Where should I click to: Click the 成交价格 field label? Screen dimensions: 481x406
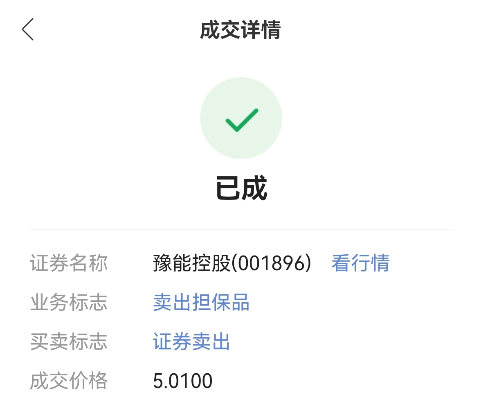[69, 381]
